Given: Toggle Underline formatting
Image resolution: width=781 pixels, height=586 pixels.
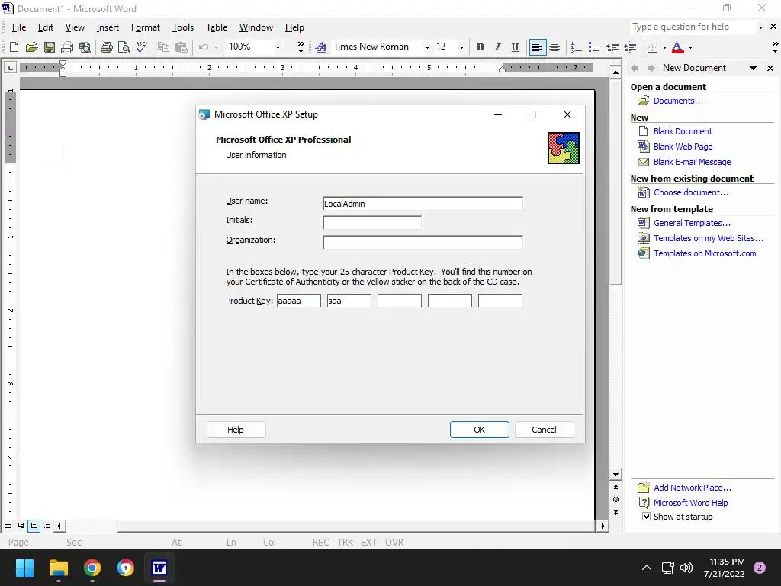Looking at the screenshot, I should [x=515, y=47].
